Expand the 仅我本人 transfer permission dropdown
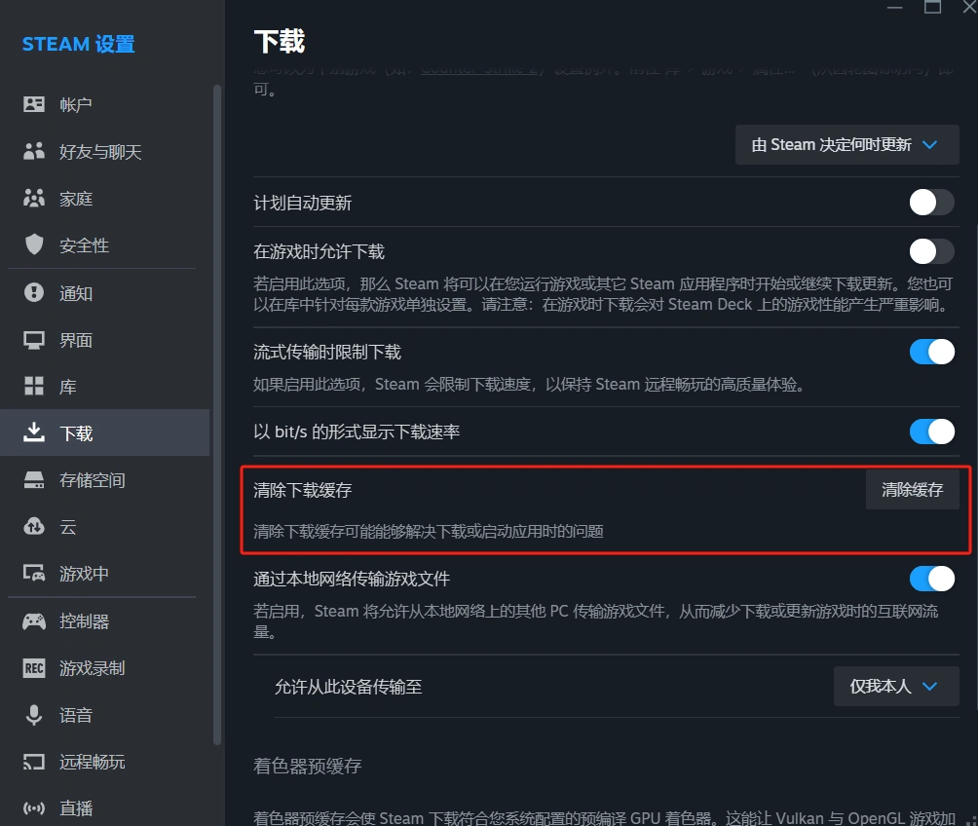This screenshot has height=826, width=978. coord(895,687)
